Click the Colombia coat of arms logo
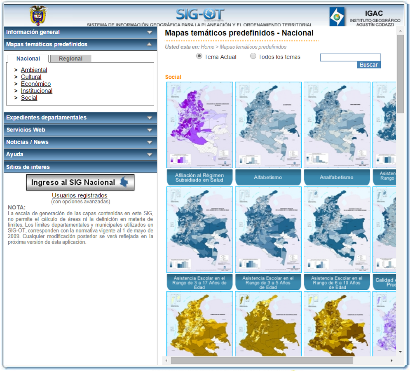The image size is (410, 371). (38, 15)
